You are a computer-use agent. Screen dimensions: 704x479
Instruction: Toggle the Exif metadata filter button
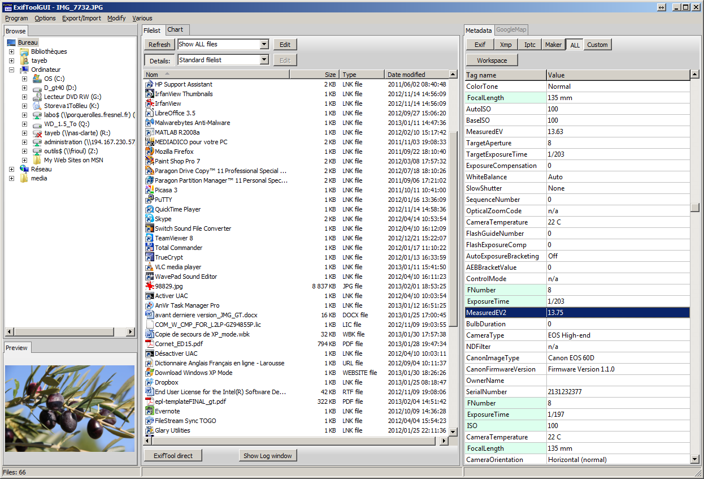(480, 45)
